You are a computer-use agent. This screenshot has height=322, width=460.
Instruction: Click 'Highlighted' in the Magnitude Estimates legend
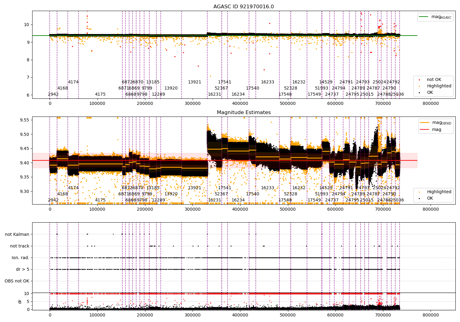pos(439,192)
